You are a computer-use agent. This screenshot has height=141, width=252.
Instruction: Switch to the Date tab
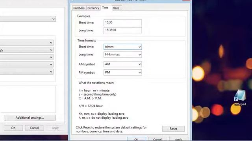[x=116, y=8]
